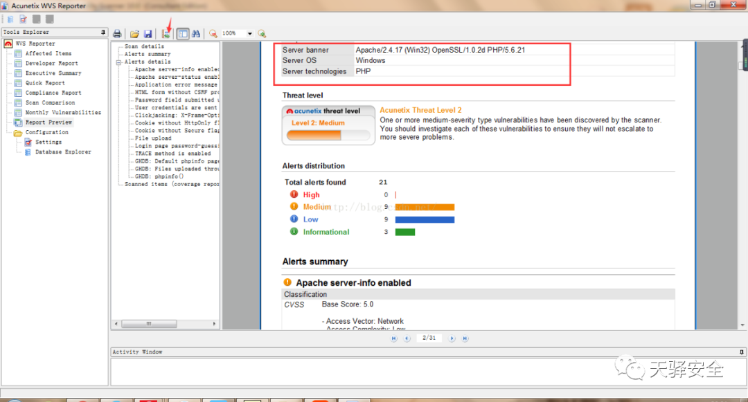Click the orange Medium alerts bar
Screen dimensions: 748x402
[425, 207]
